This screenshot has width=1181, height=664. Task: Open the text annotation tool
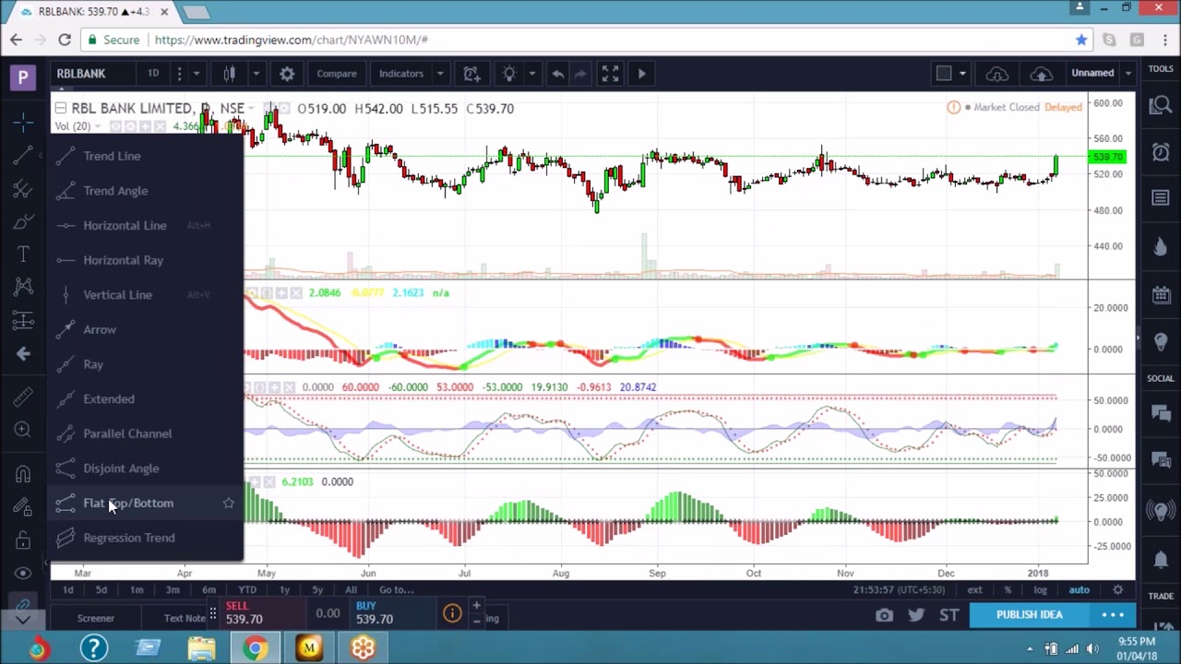point(23,255)
